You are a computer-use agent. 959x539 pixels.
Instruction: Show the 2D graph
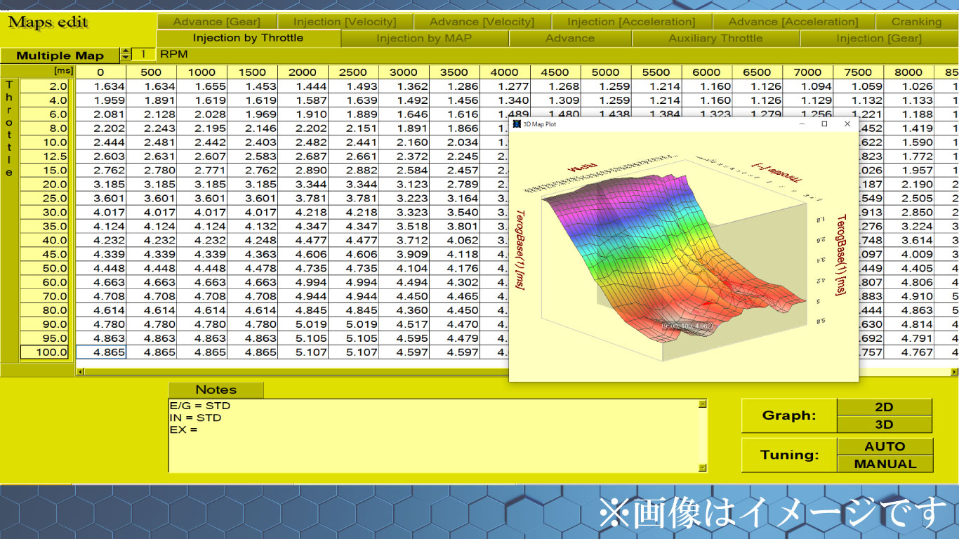pos(884,407)
